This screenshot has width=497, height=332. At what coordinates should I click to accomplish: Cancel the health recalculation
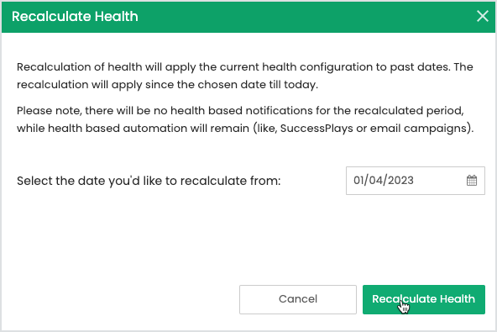click(x=298, y=299)
